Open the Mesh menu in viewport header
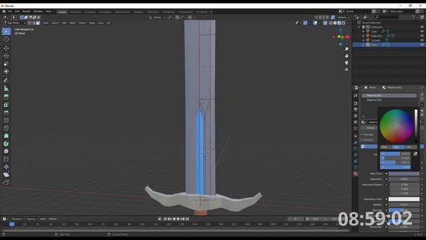426x240 pixels. tap(73, 23)
